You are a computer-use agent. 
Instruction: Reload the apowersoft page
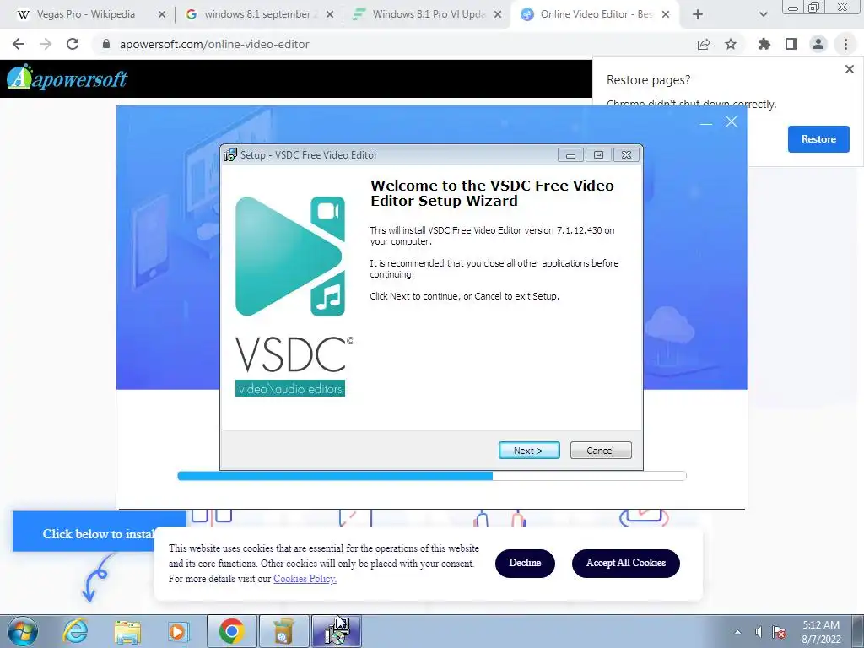[73, 44]
